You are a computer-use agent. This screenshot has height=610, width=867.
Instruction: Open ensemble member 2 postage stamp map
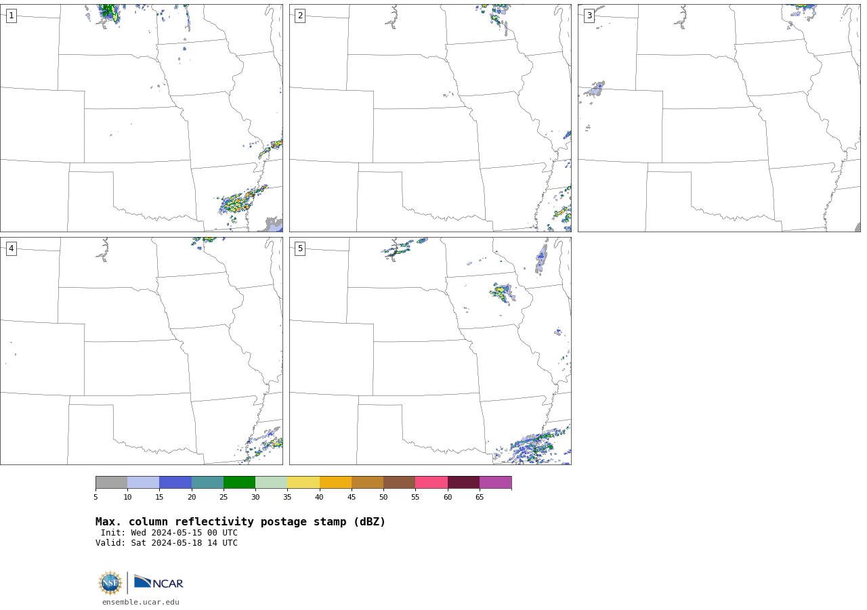point(430,118)
